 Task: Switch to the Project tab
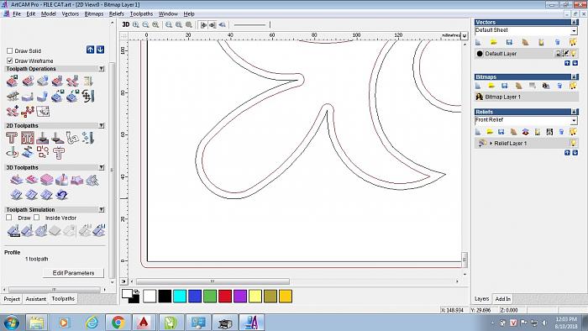tap(12, 299)
